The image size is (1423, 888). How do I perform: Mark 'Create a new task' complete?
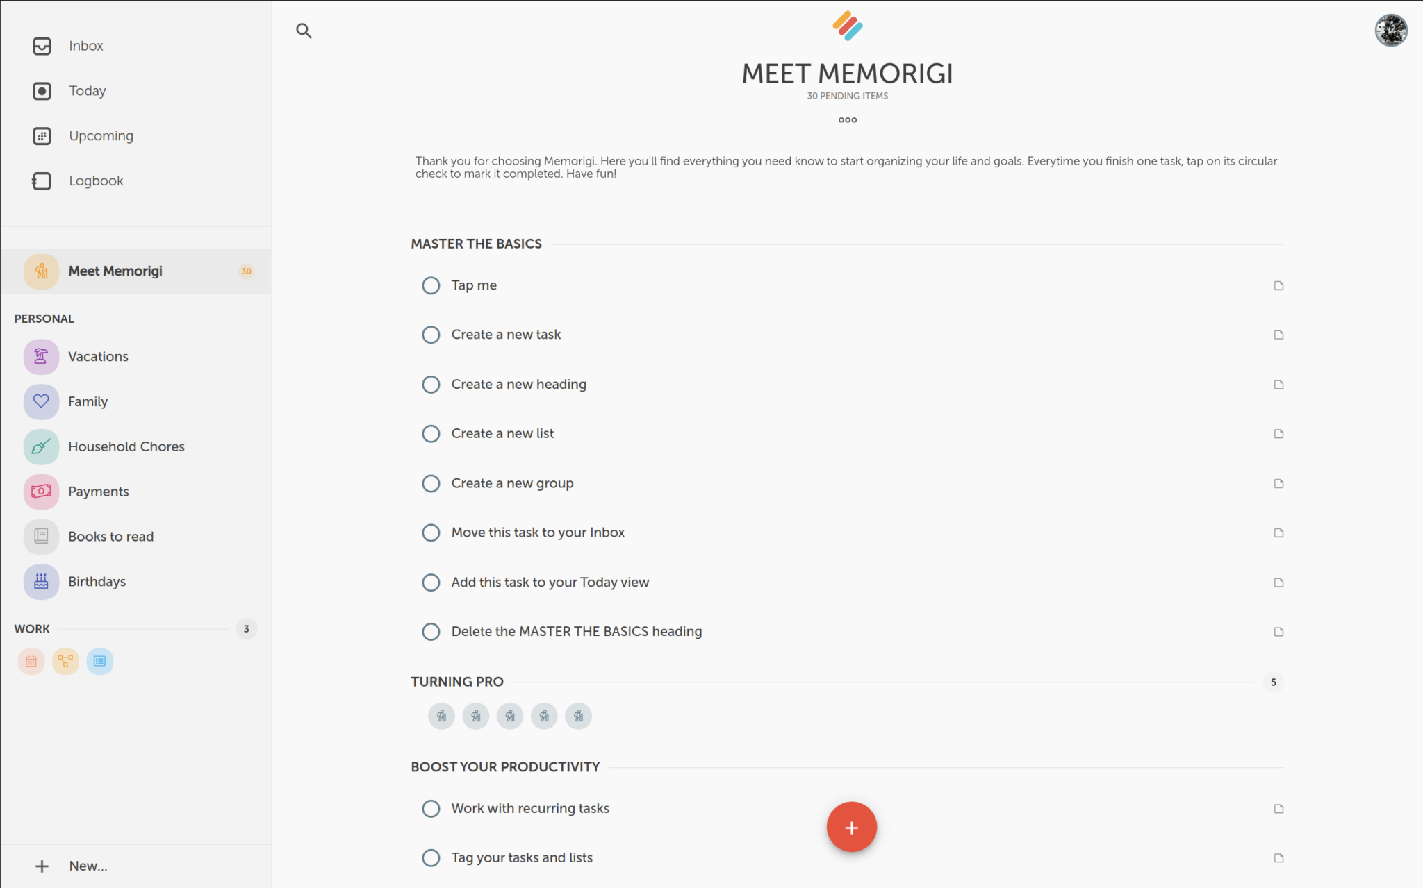pos(431,335)
